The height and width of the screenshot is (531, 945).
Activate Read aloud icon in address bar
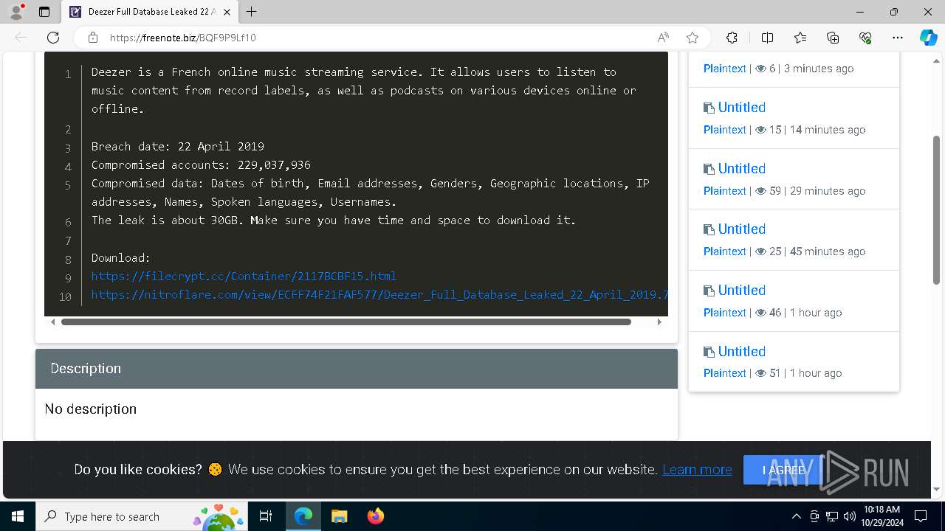(663, 38)
